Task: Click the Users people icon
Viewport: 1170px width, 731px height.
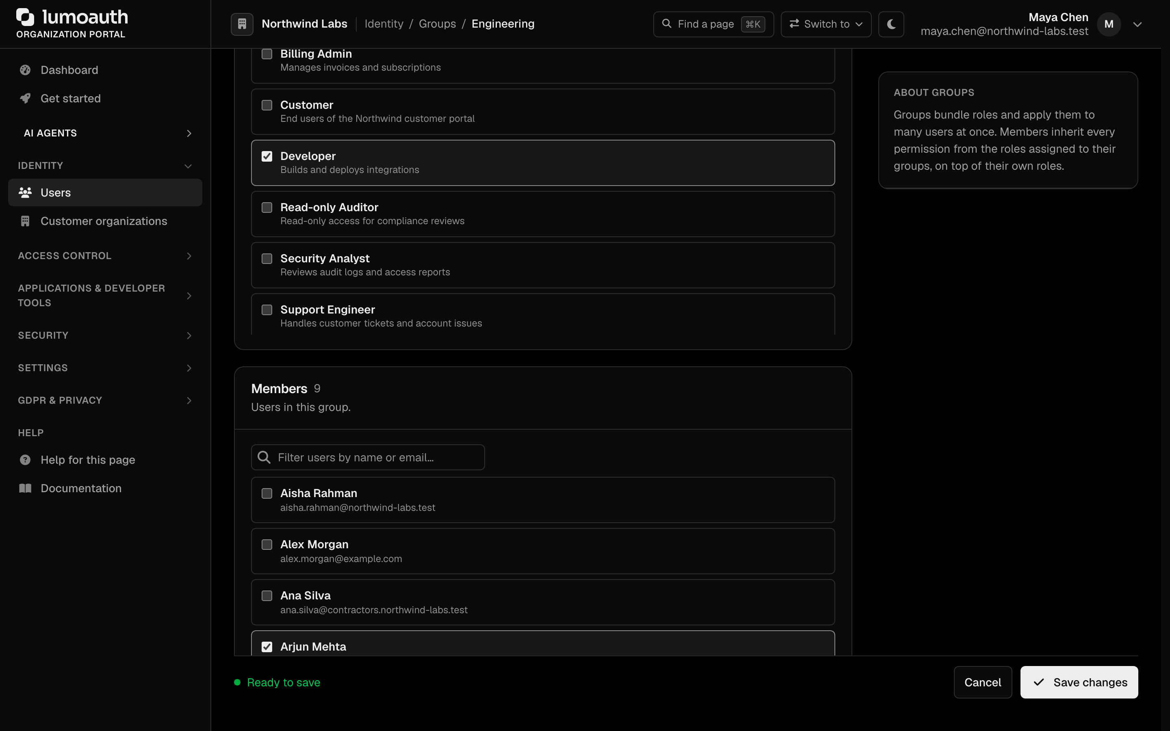Action: pyautogui.click(x=25, y=192)
